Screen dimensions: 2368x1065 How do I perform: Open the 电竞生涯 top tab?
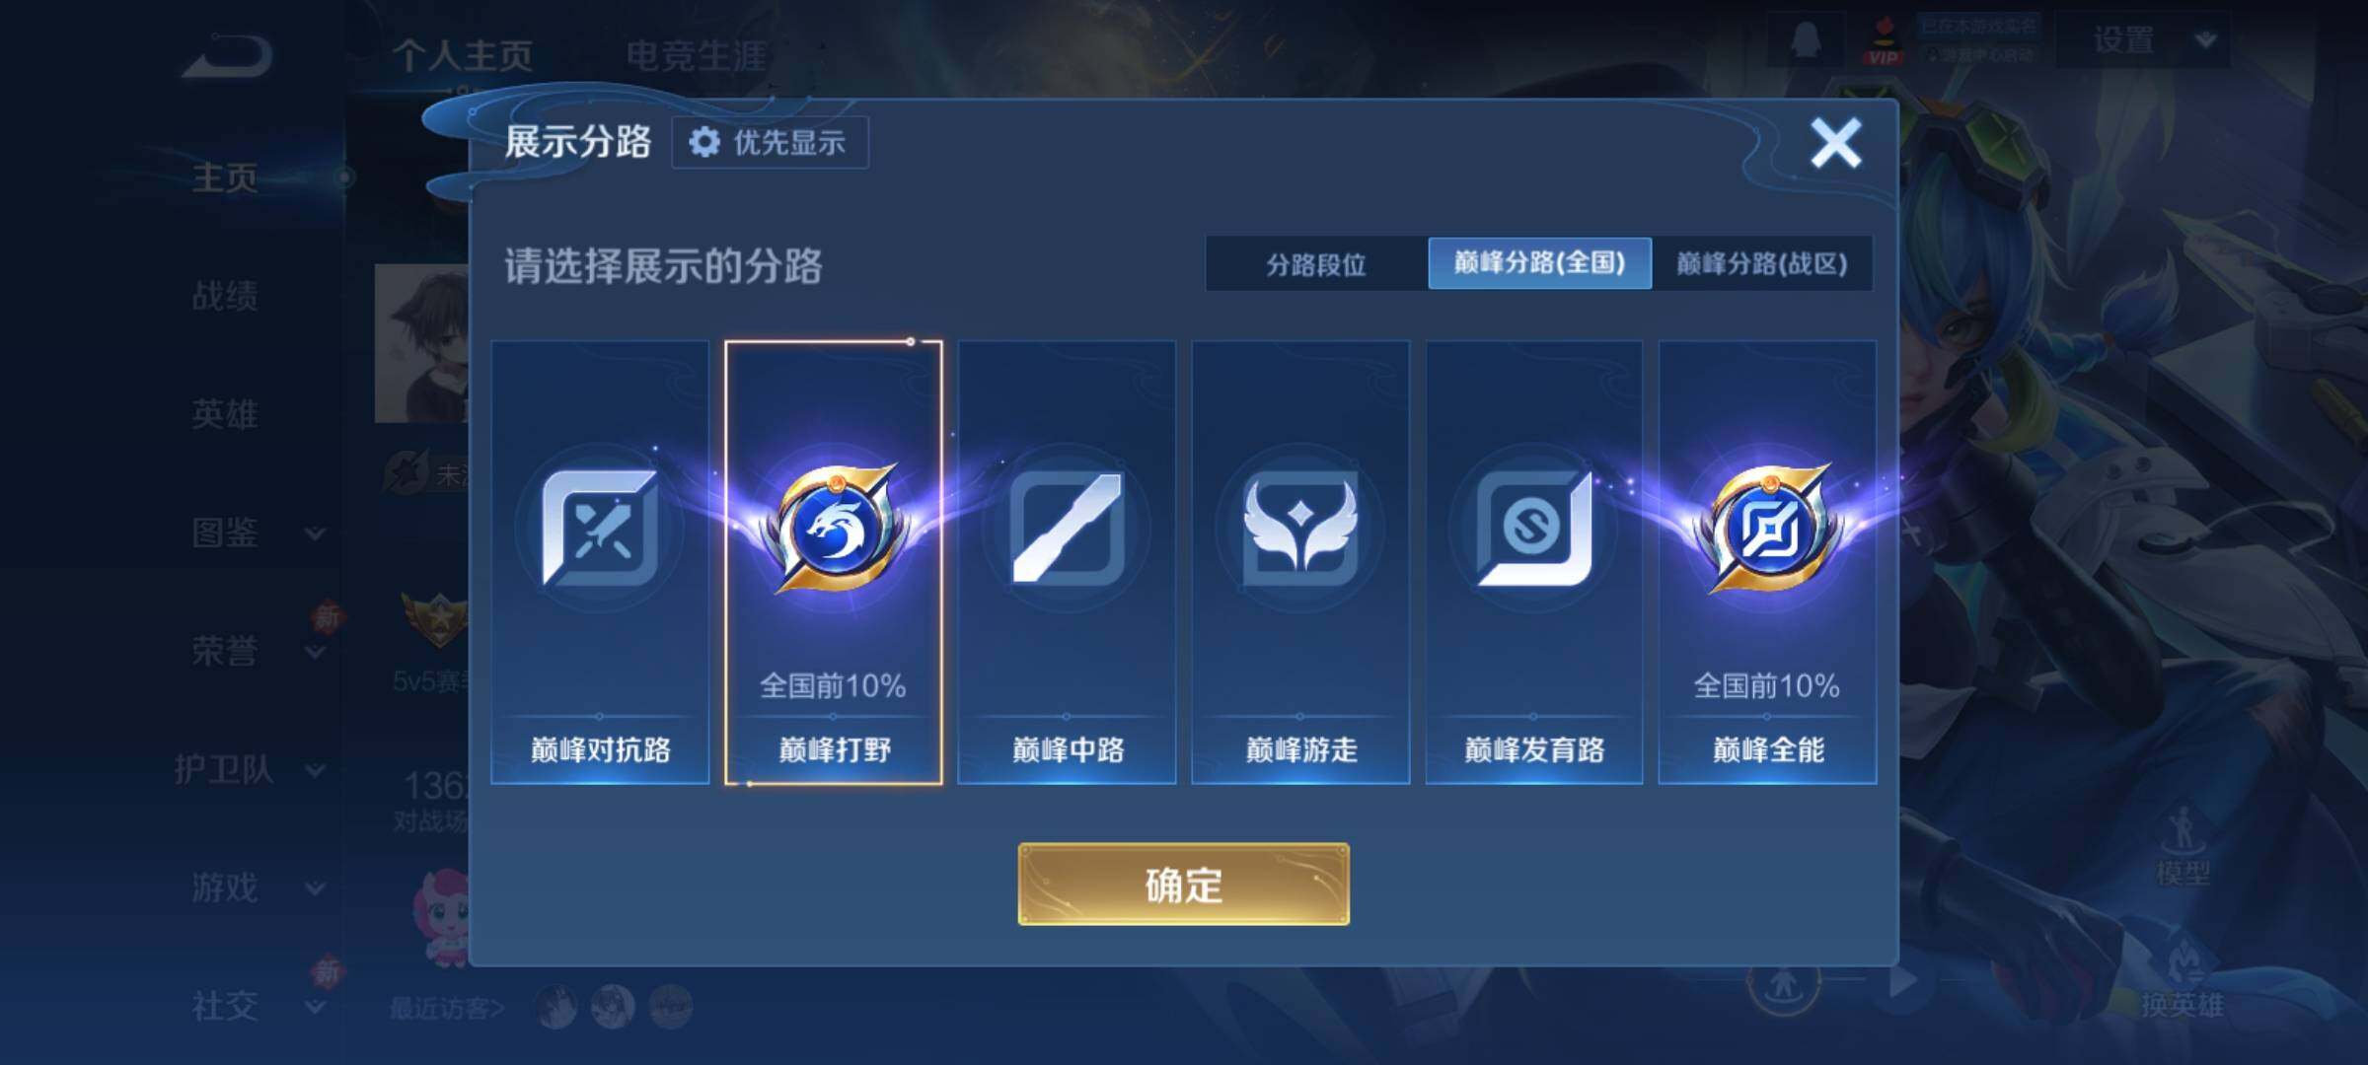coord(696,56)
